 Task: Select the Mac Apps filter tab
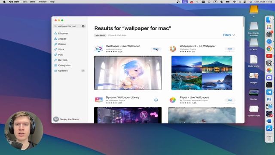(x=100, y=35)
